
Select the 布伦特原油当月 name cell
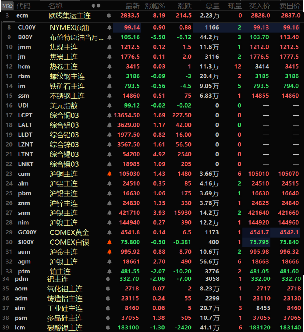coord(77,37)
